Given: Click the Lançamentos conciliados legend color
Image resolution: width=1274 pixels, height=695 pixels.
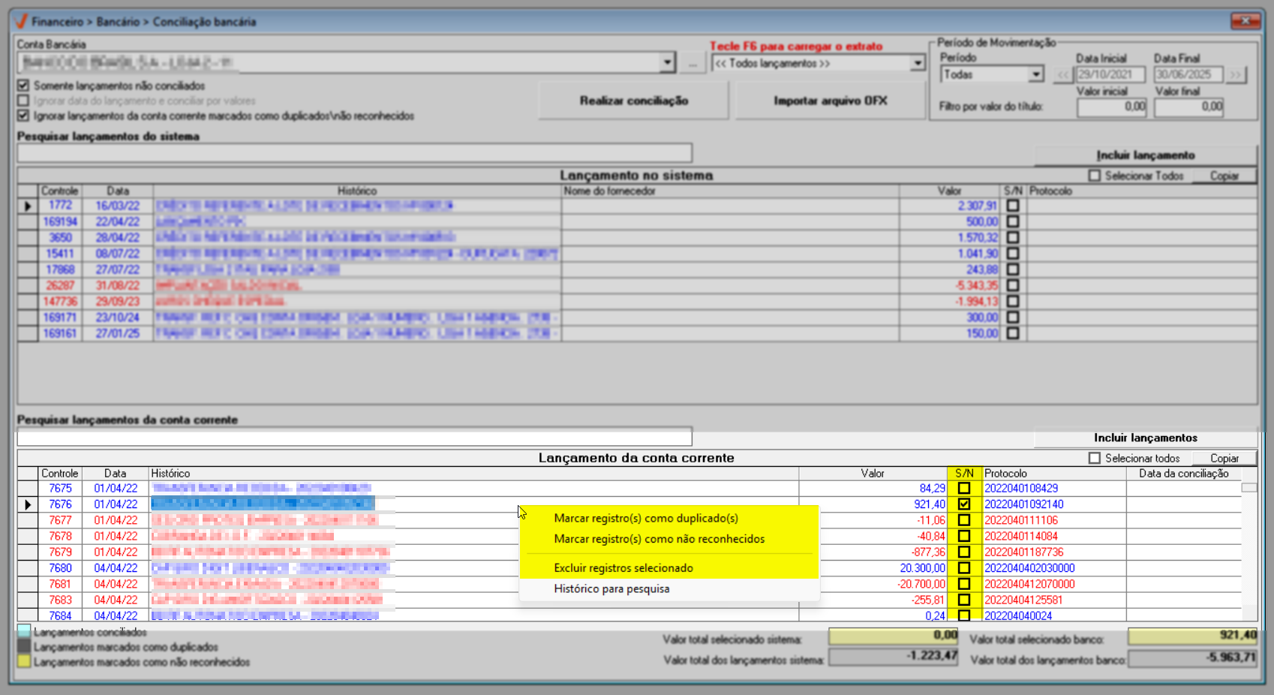Looking at the screenshot, I should pos(24,632).
